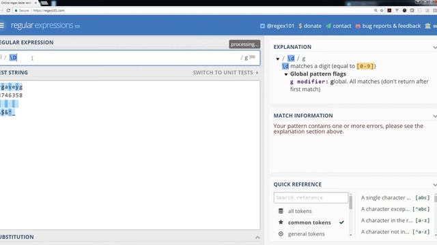
Task: Collapse the Global pattern flags node
Action: [x=286, y=74]
